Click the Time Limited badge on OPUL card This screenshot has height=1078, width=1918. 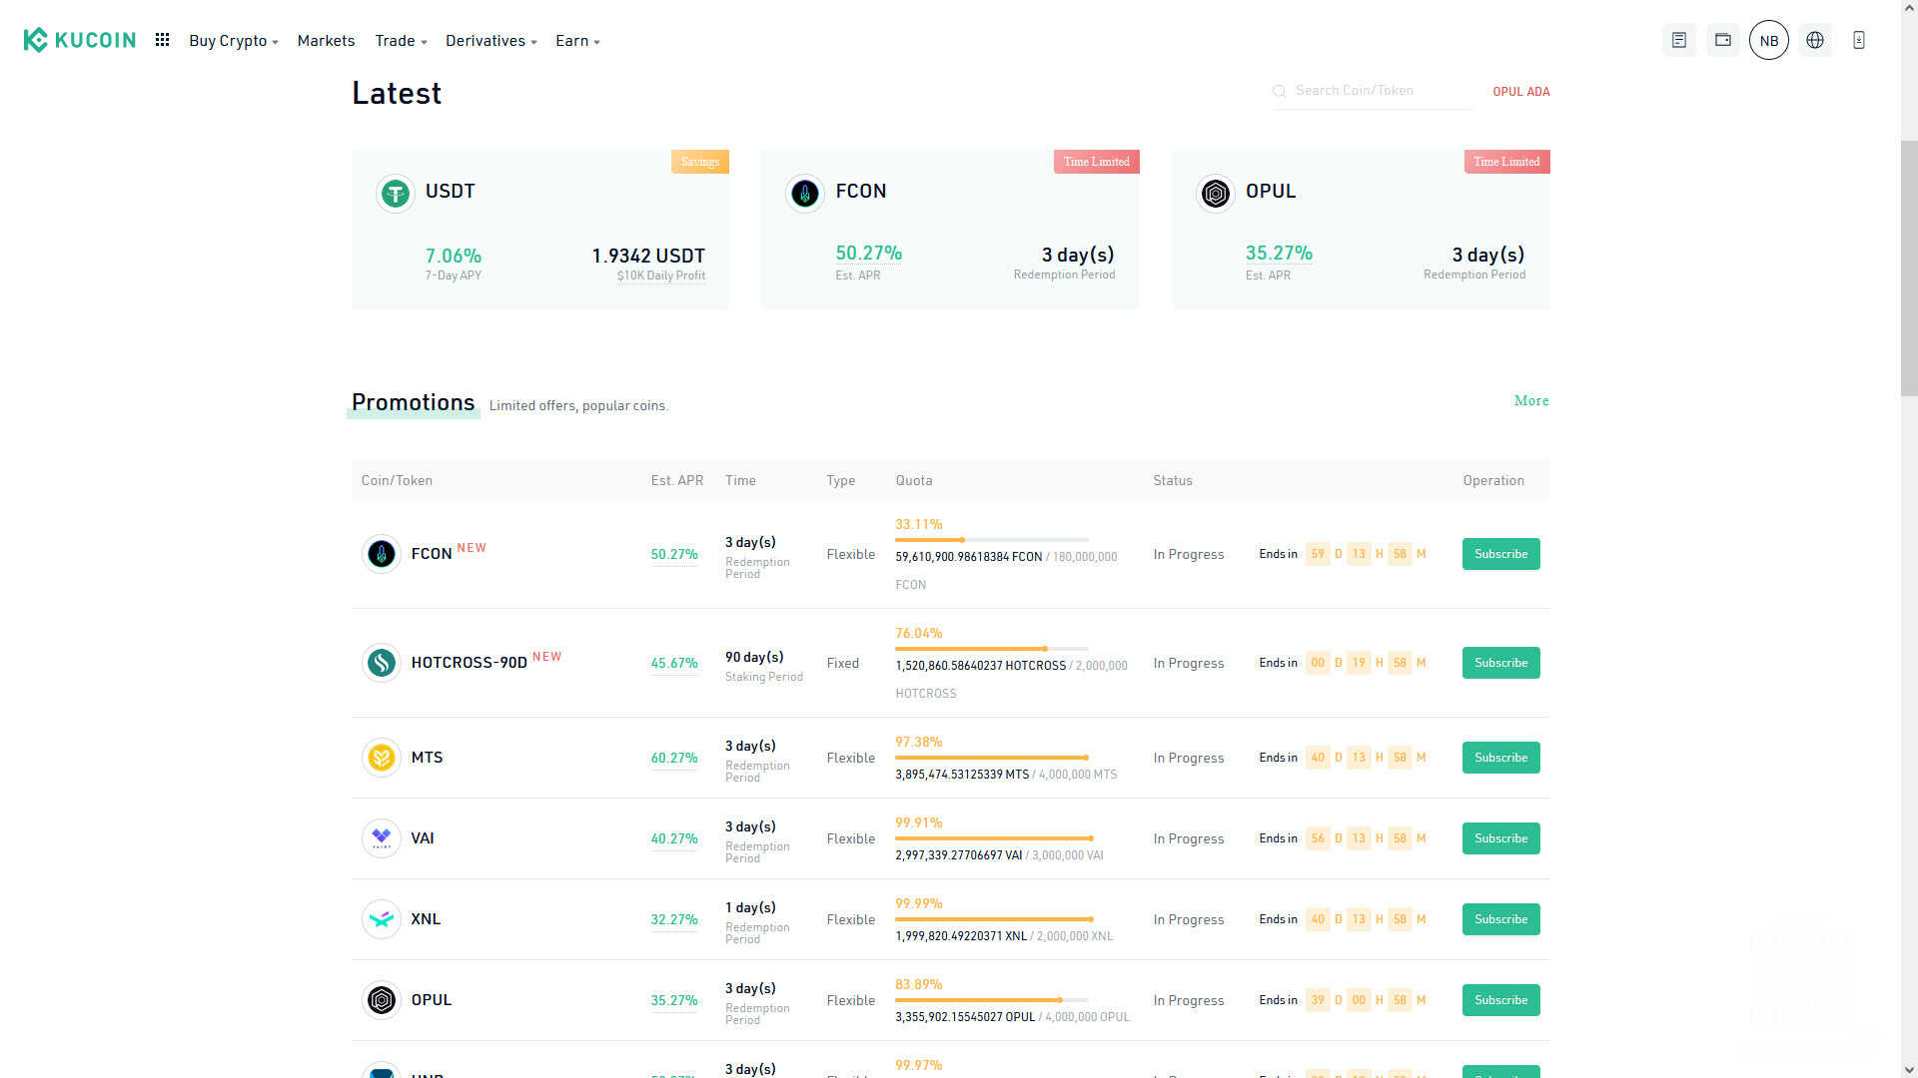click(1506, 162)
